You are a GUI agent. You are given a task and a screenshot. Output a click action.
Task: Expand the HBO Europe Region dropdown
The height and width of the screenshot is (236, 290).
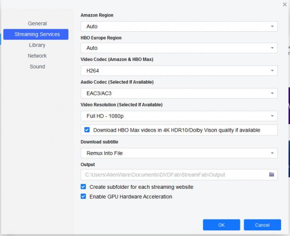pyautogui.click(x=179, y=48)
